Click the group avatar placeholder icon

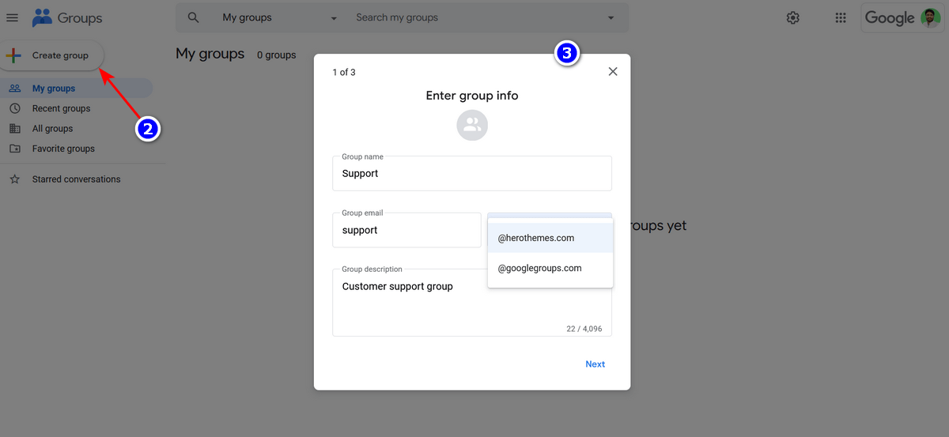tap(472, 125)
